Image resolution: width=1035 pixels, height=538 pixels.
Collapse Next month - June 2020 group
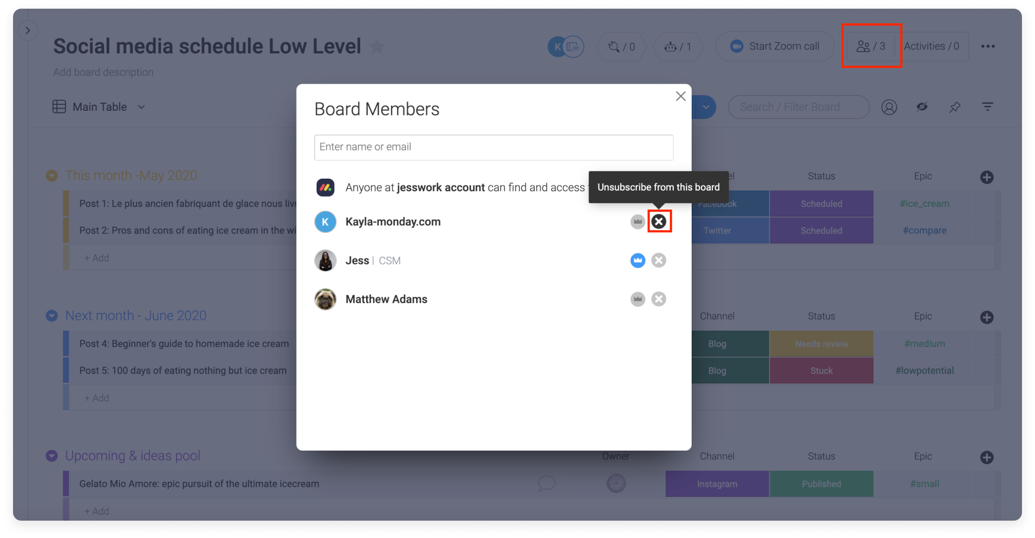(52, 315)
